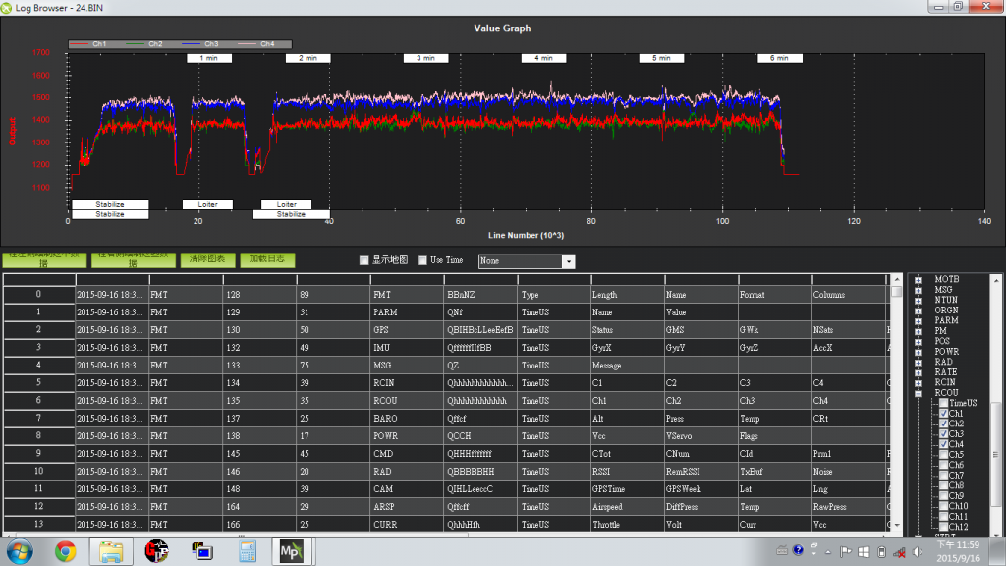Click the 清除图表 clear graph button
This screenshot has width=1006, height=566.
coord(207,259)
